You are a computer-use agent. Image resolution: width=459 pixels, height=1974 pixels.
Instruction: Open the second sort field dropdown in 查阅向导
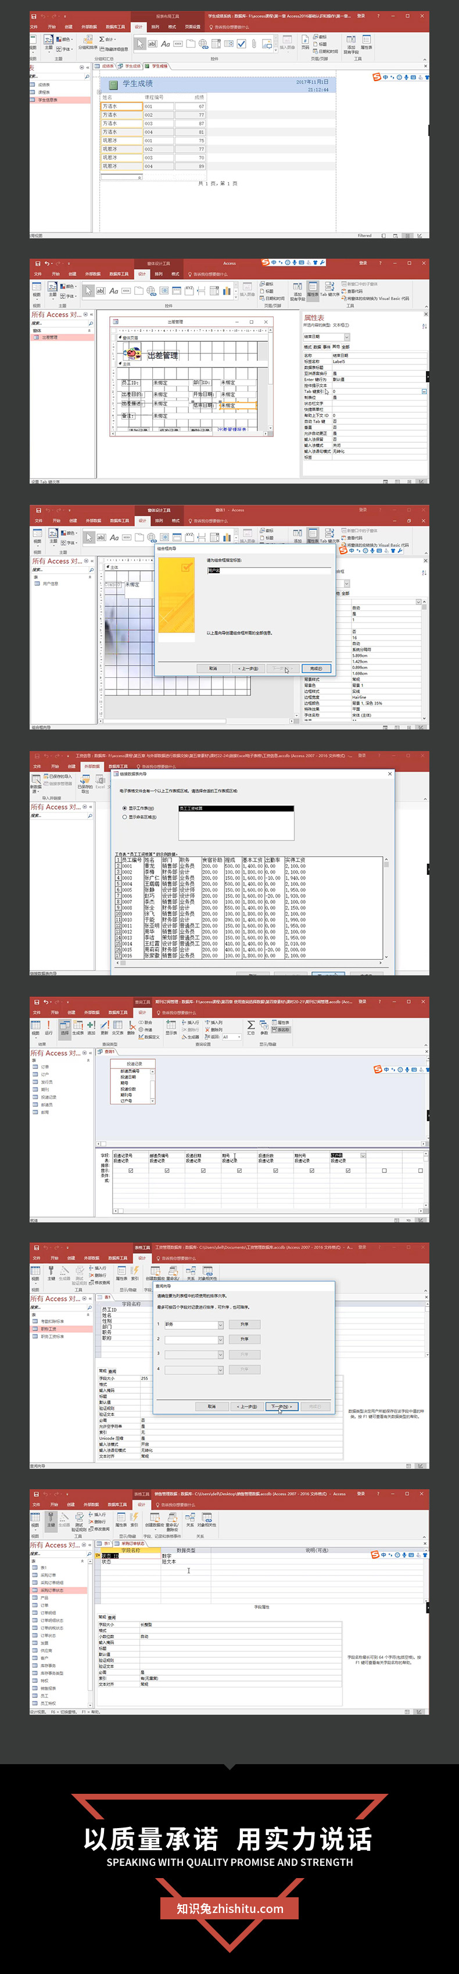tap(221, 1339)
